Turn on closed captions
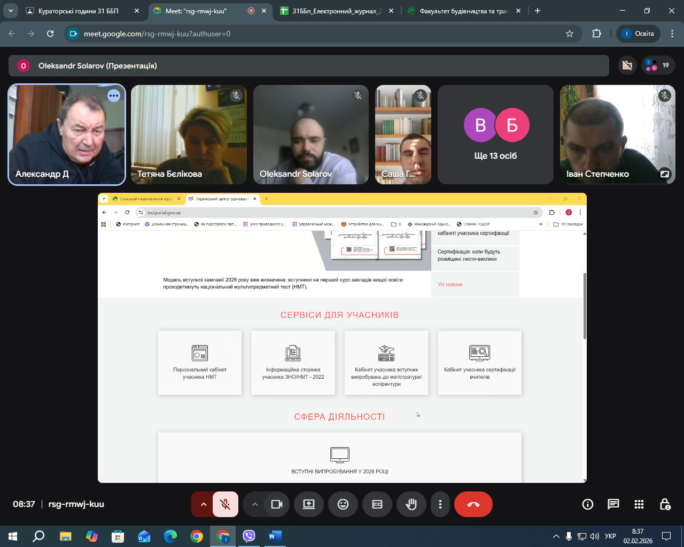 tap(377, 504)
